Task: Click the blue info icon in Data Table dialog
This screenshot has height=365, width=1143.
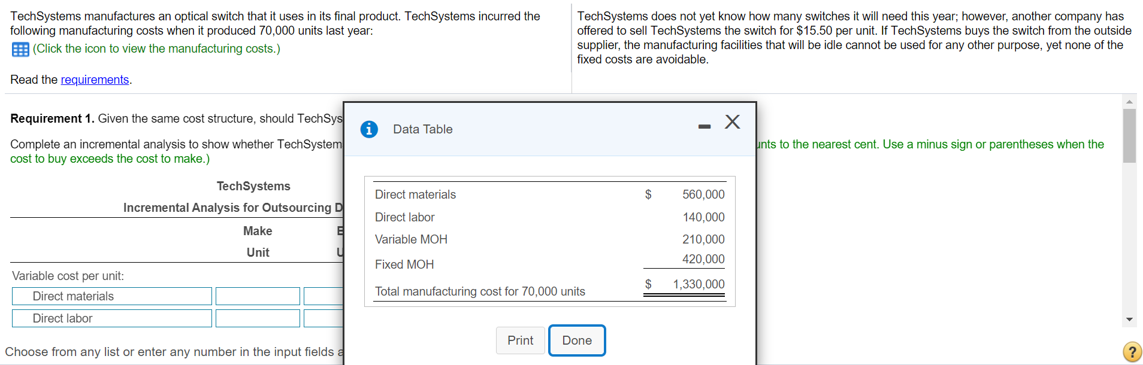Action: tap(369, 129)
